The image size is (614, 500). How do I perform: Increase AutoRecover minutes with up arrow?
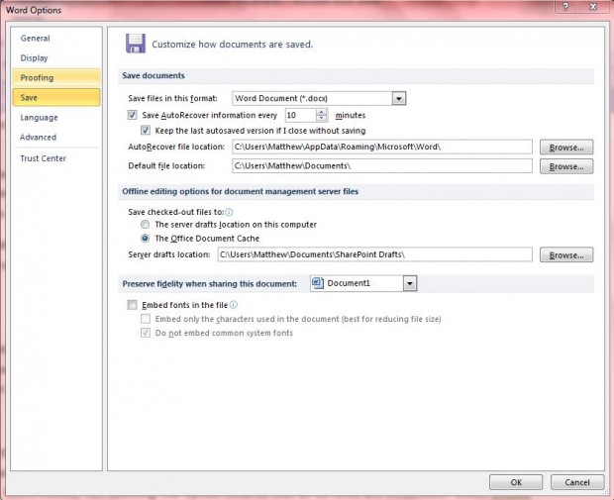(322, 111)
